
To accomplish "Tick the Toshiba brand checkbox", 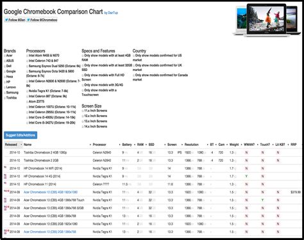I will click(4, 98).
